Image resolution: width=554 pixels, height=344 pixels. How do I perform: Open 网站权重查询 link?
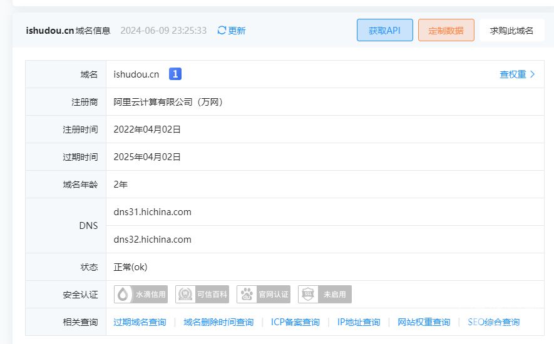424,322
